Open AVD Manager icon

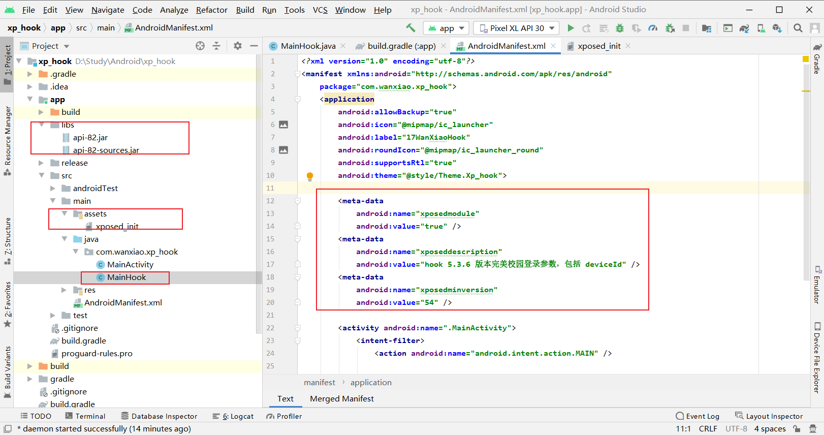(761, 28)
